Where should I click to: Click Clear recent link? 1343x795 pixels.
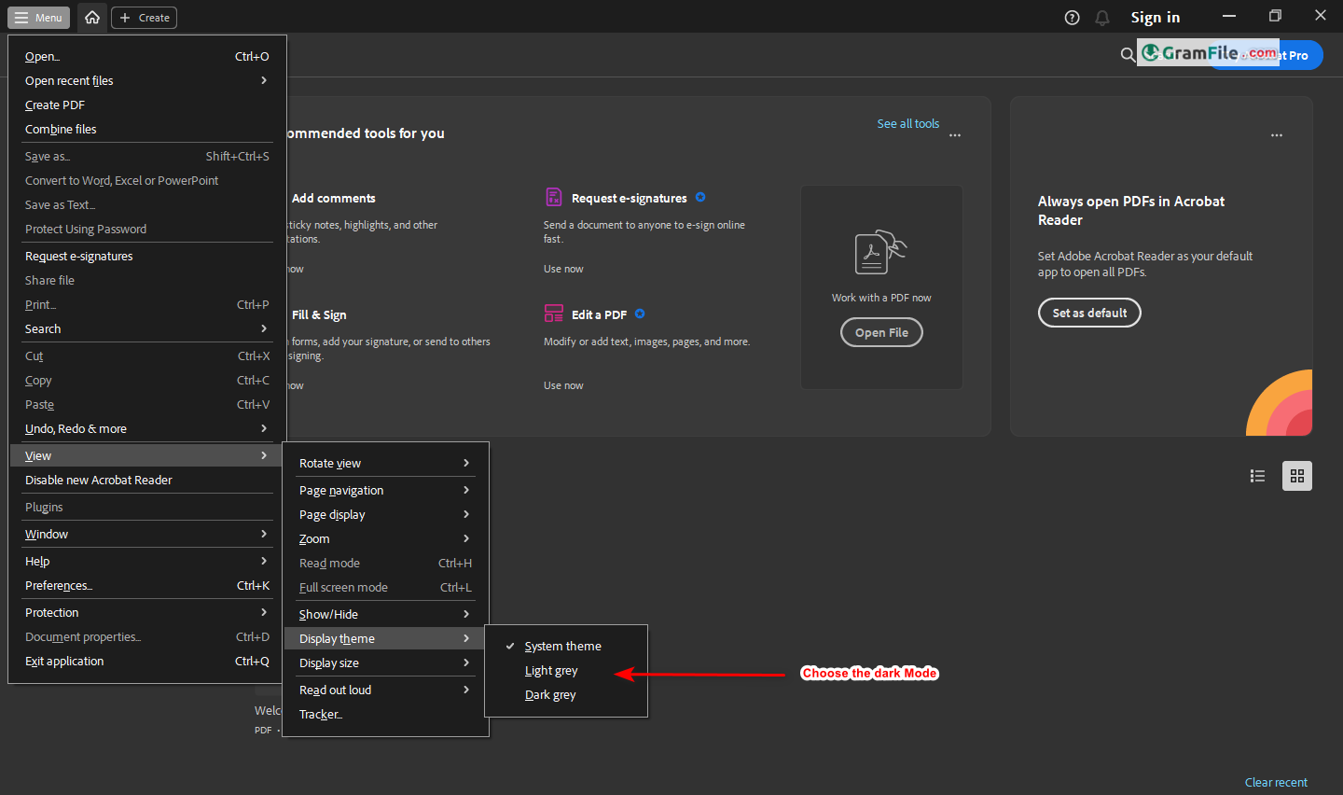point(1276,782)
